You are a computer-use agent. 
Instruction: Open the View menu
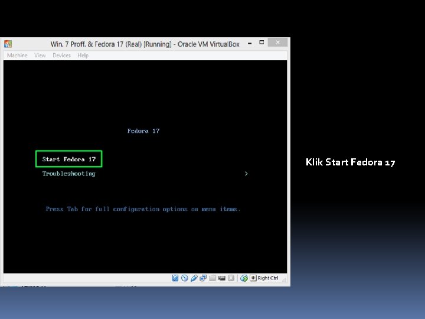tap(40, 56)
